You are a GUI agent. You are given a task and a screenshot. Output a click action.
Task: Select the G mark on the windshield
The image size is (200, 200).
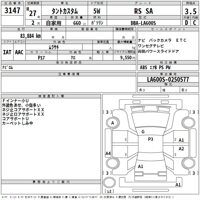[x=143, y=131]
